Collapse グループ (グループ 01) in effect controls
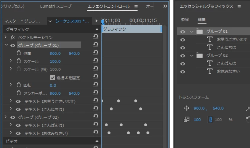Image resolution: width=250 pixels, height=148 pixels. pyautogui.click(x=6, y=45)
